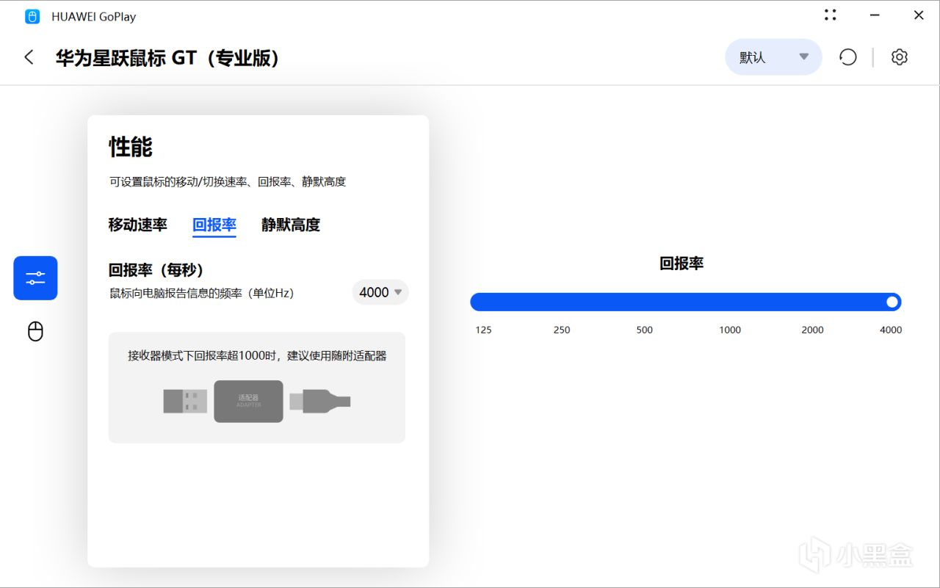The image size is (940, 588).
Task: Click the reset/restore circular arrow icon
Action: tap(848, 57)
